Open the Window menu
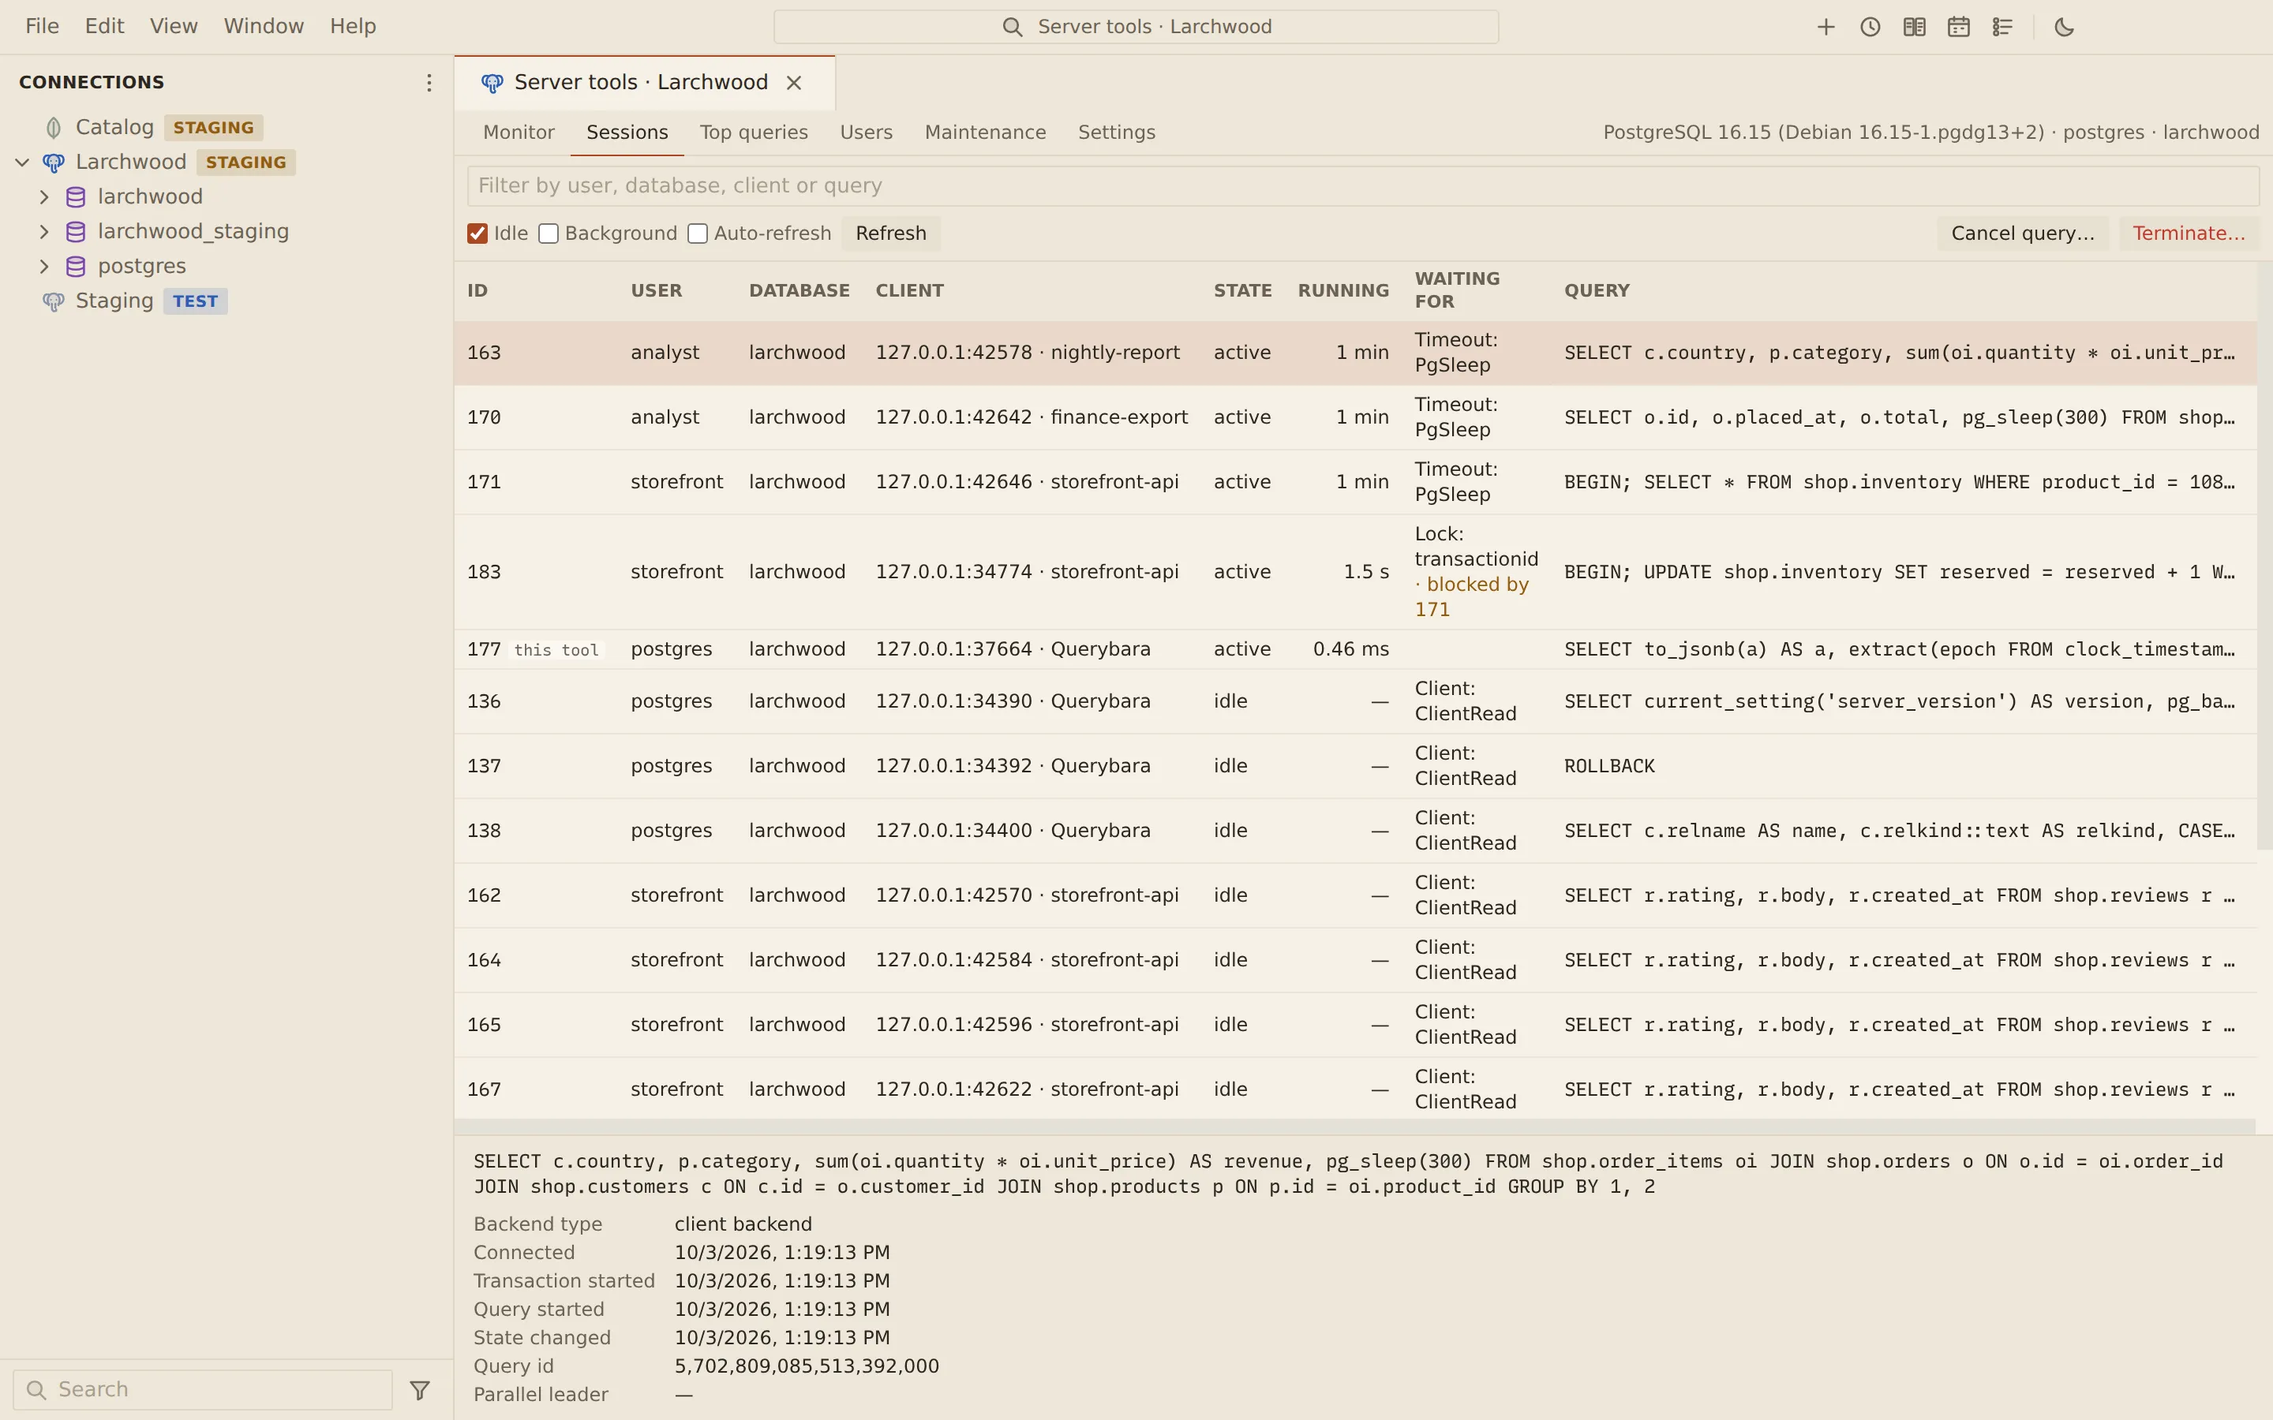Image resolution: width=2273 pixels, height=1420 pixels. tap(264, 26)
